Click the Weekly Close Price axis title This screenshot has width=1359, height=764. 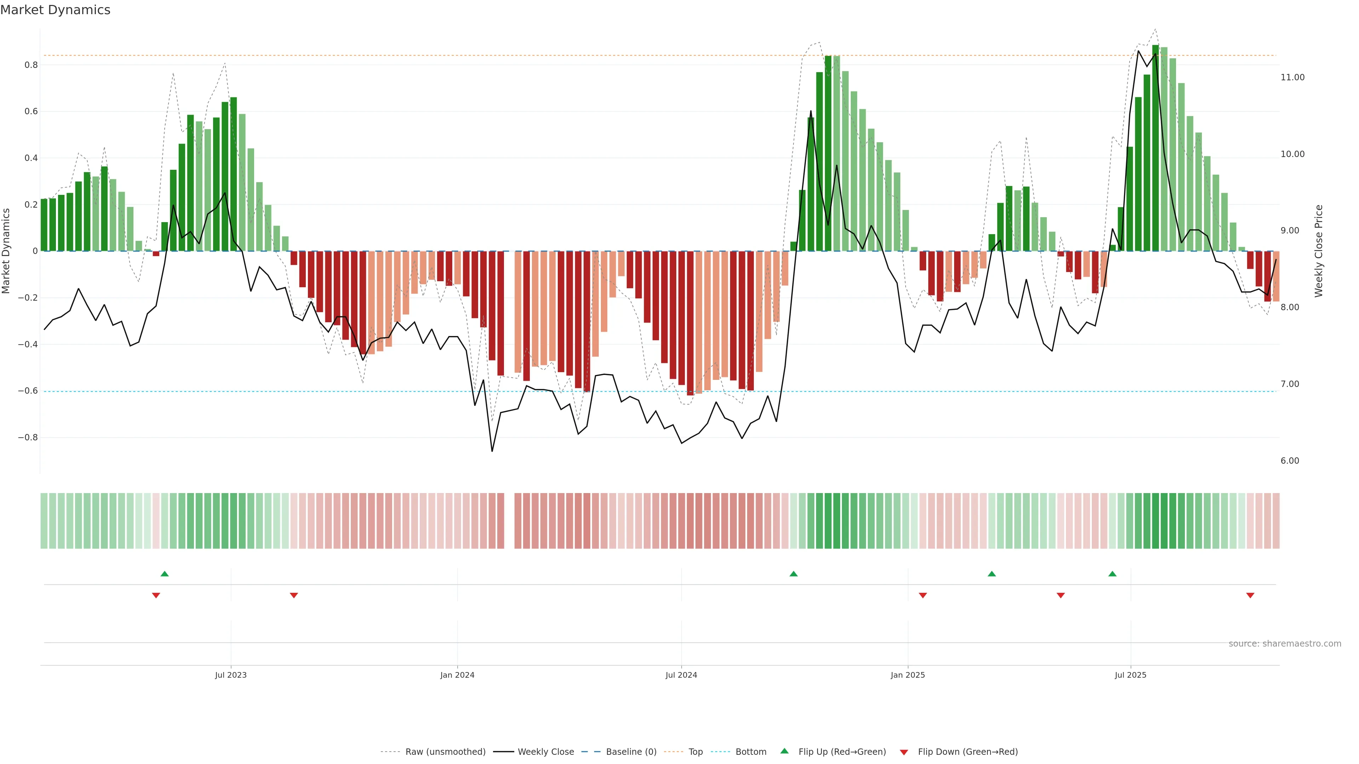click(x=1318, y=251)
